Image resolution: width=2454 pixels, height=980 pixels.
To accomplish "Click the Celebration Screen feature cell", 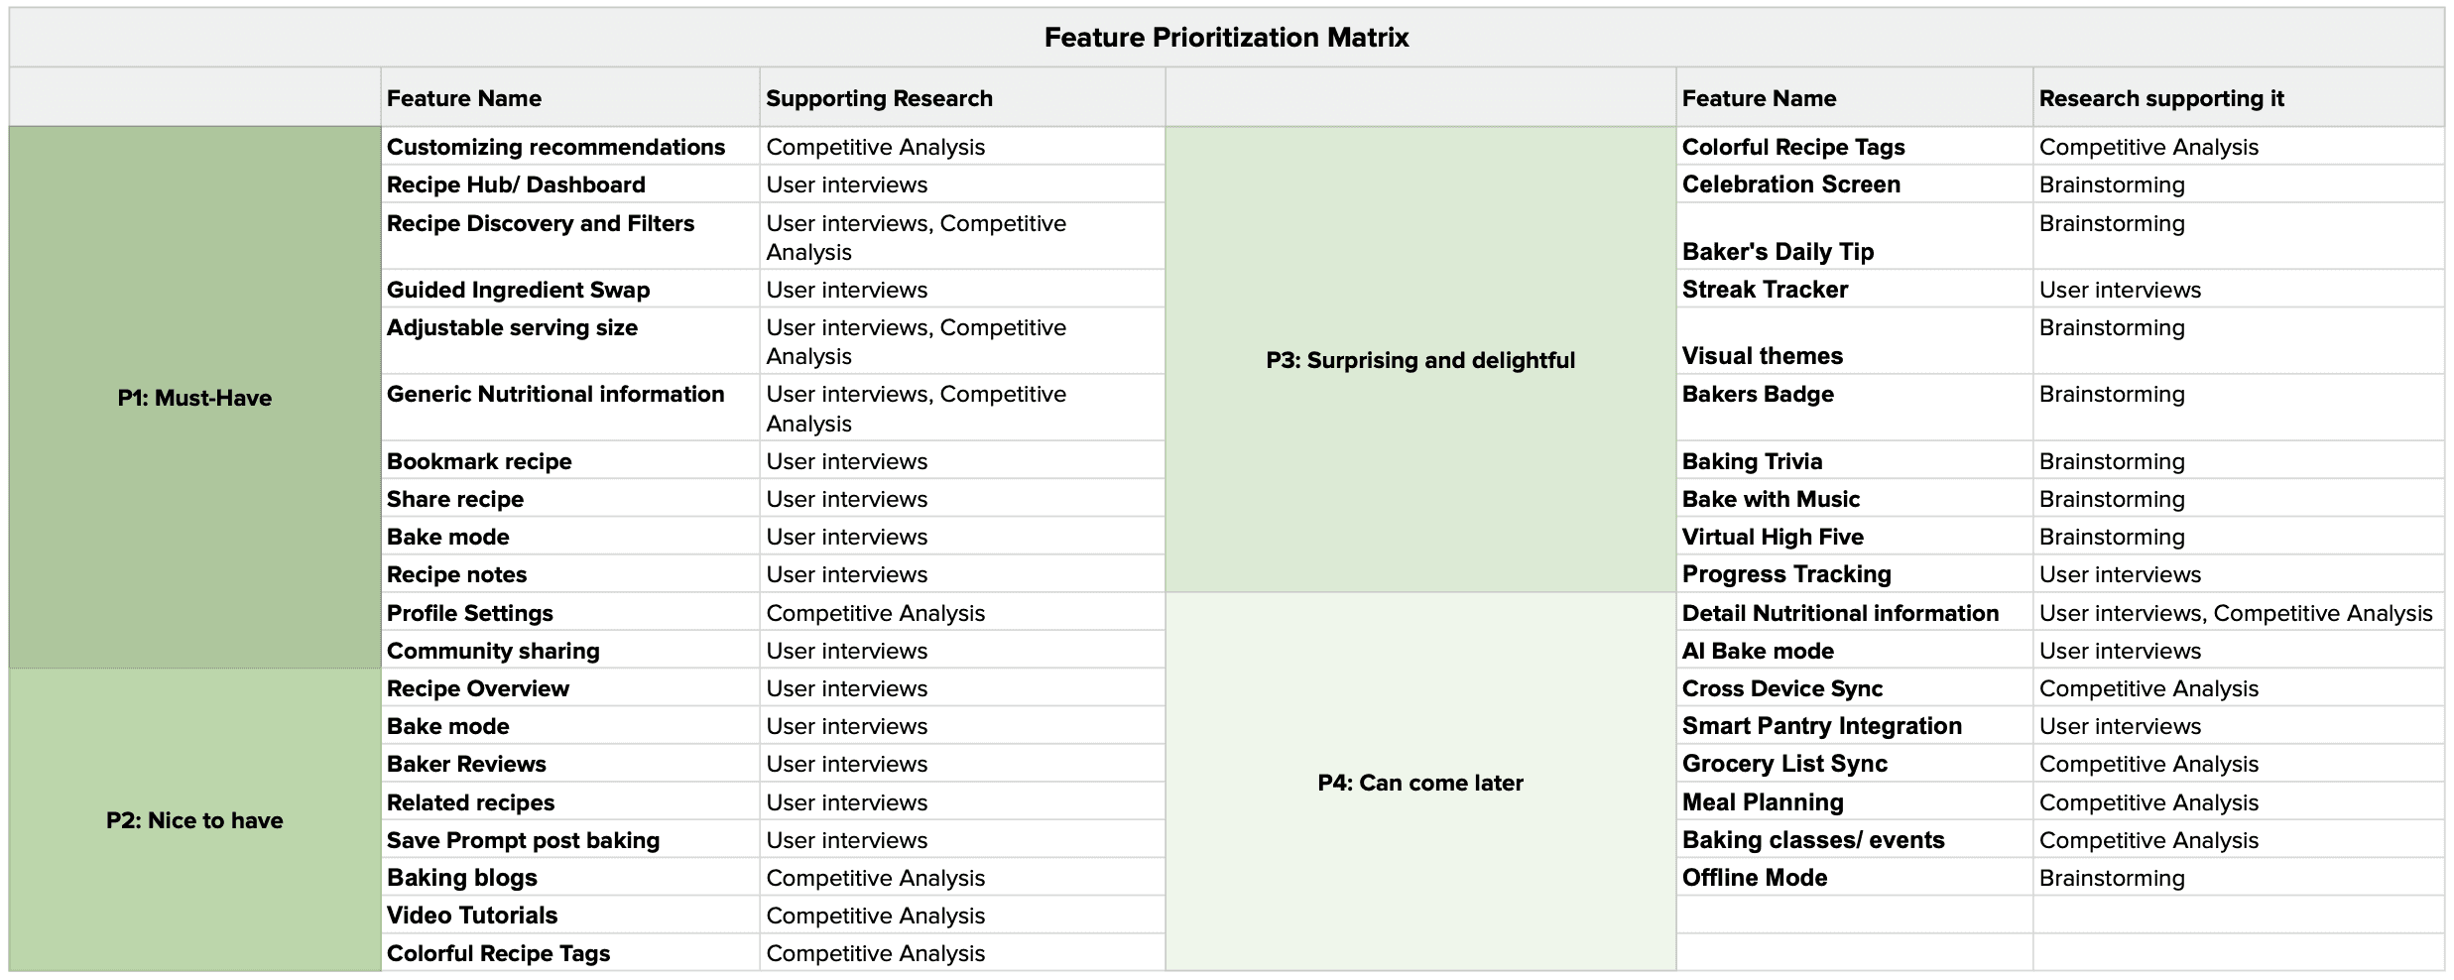I will (1790, 184).
